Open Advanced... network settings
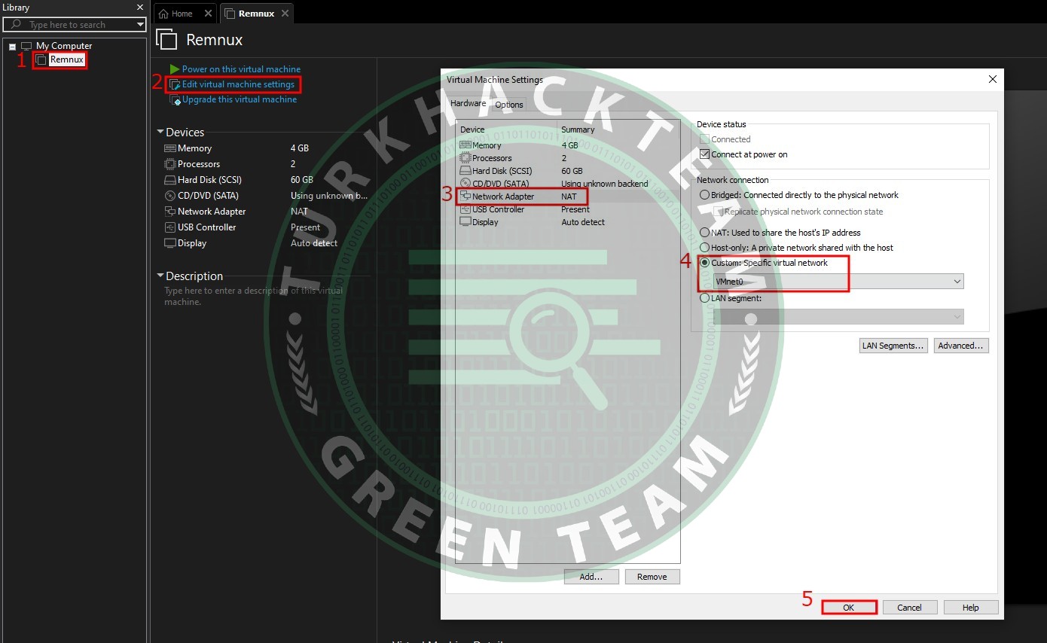1047x643 pixels. click(x=961, y=346)
